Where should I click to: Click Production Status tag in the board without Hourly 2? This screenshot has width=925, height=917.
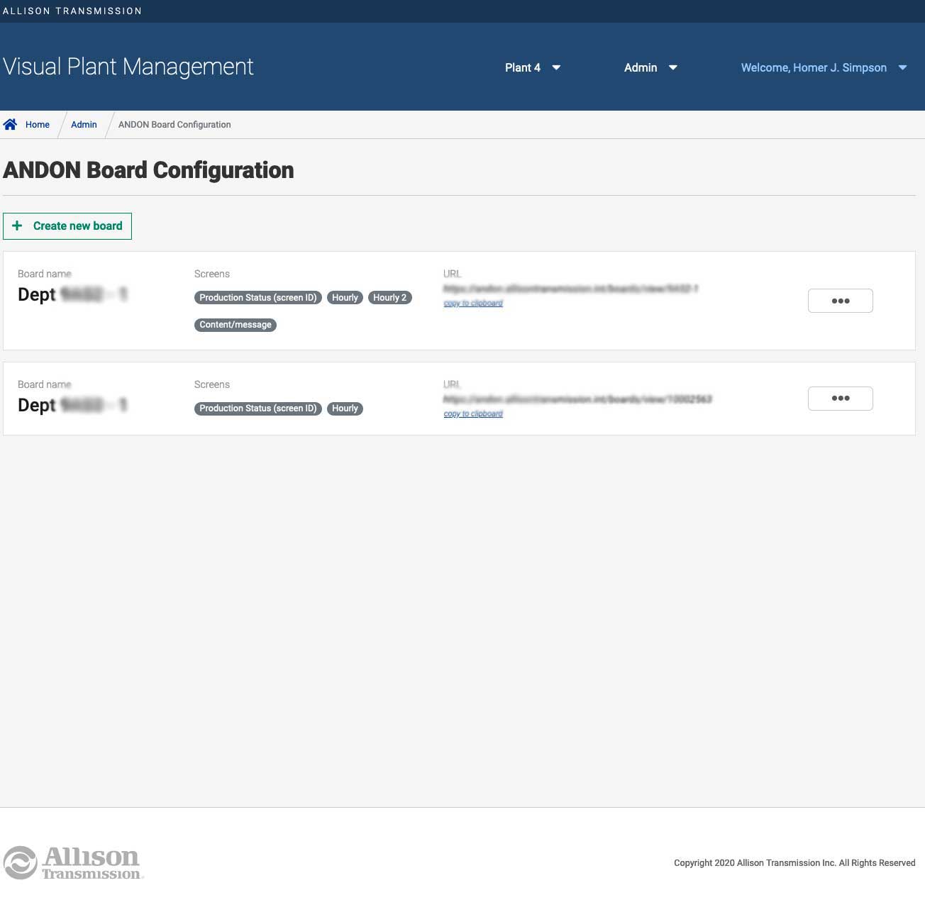tap(258, 409)
